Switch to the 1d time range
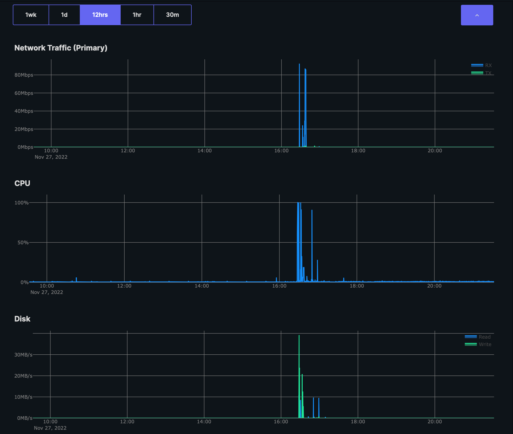513x434 pixels. click(x=64, y=15)
